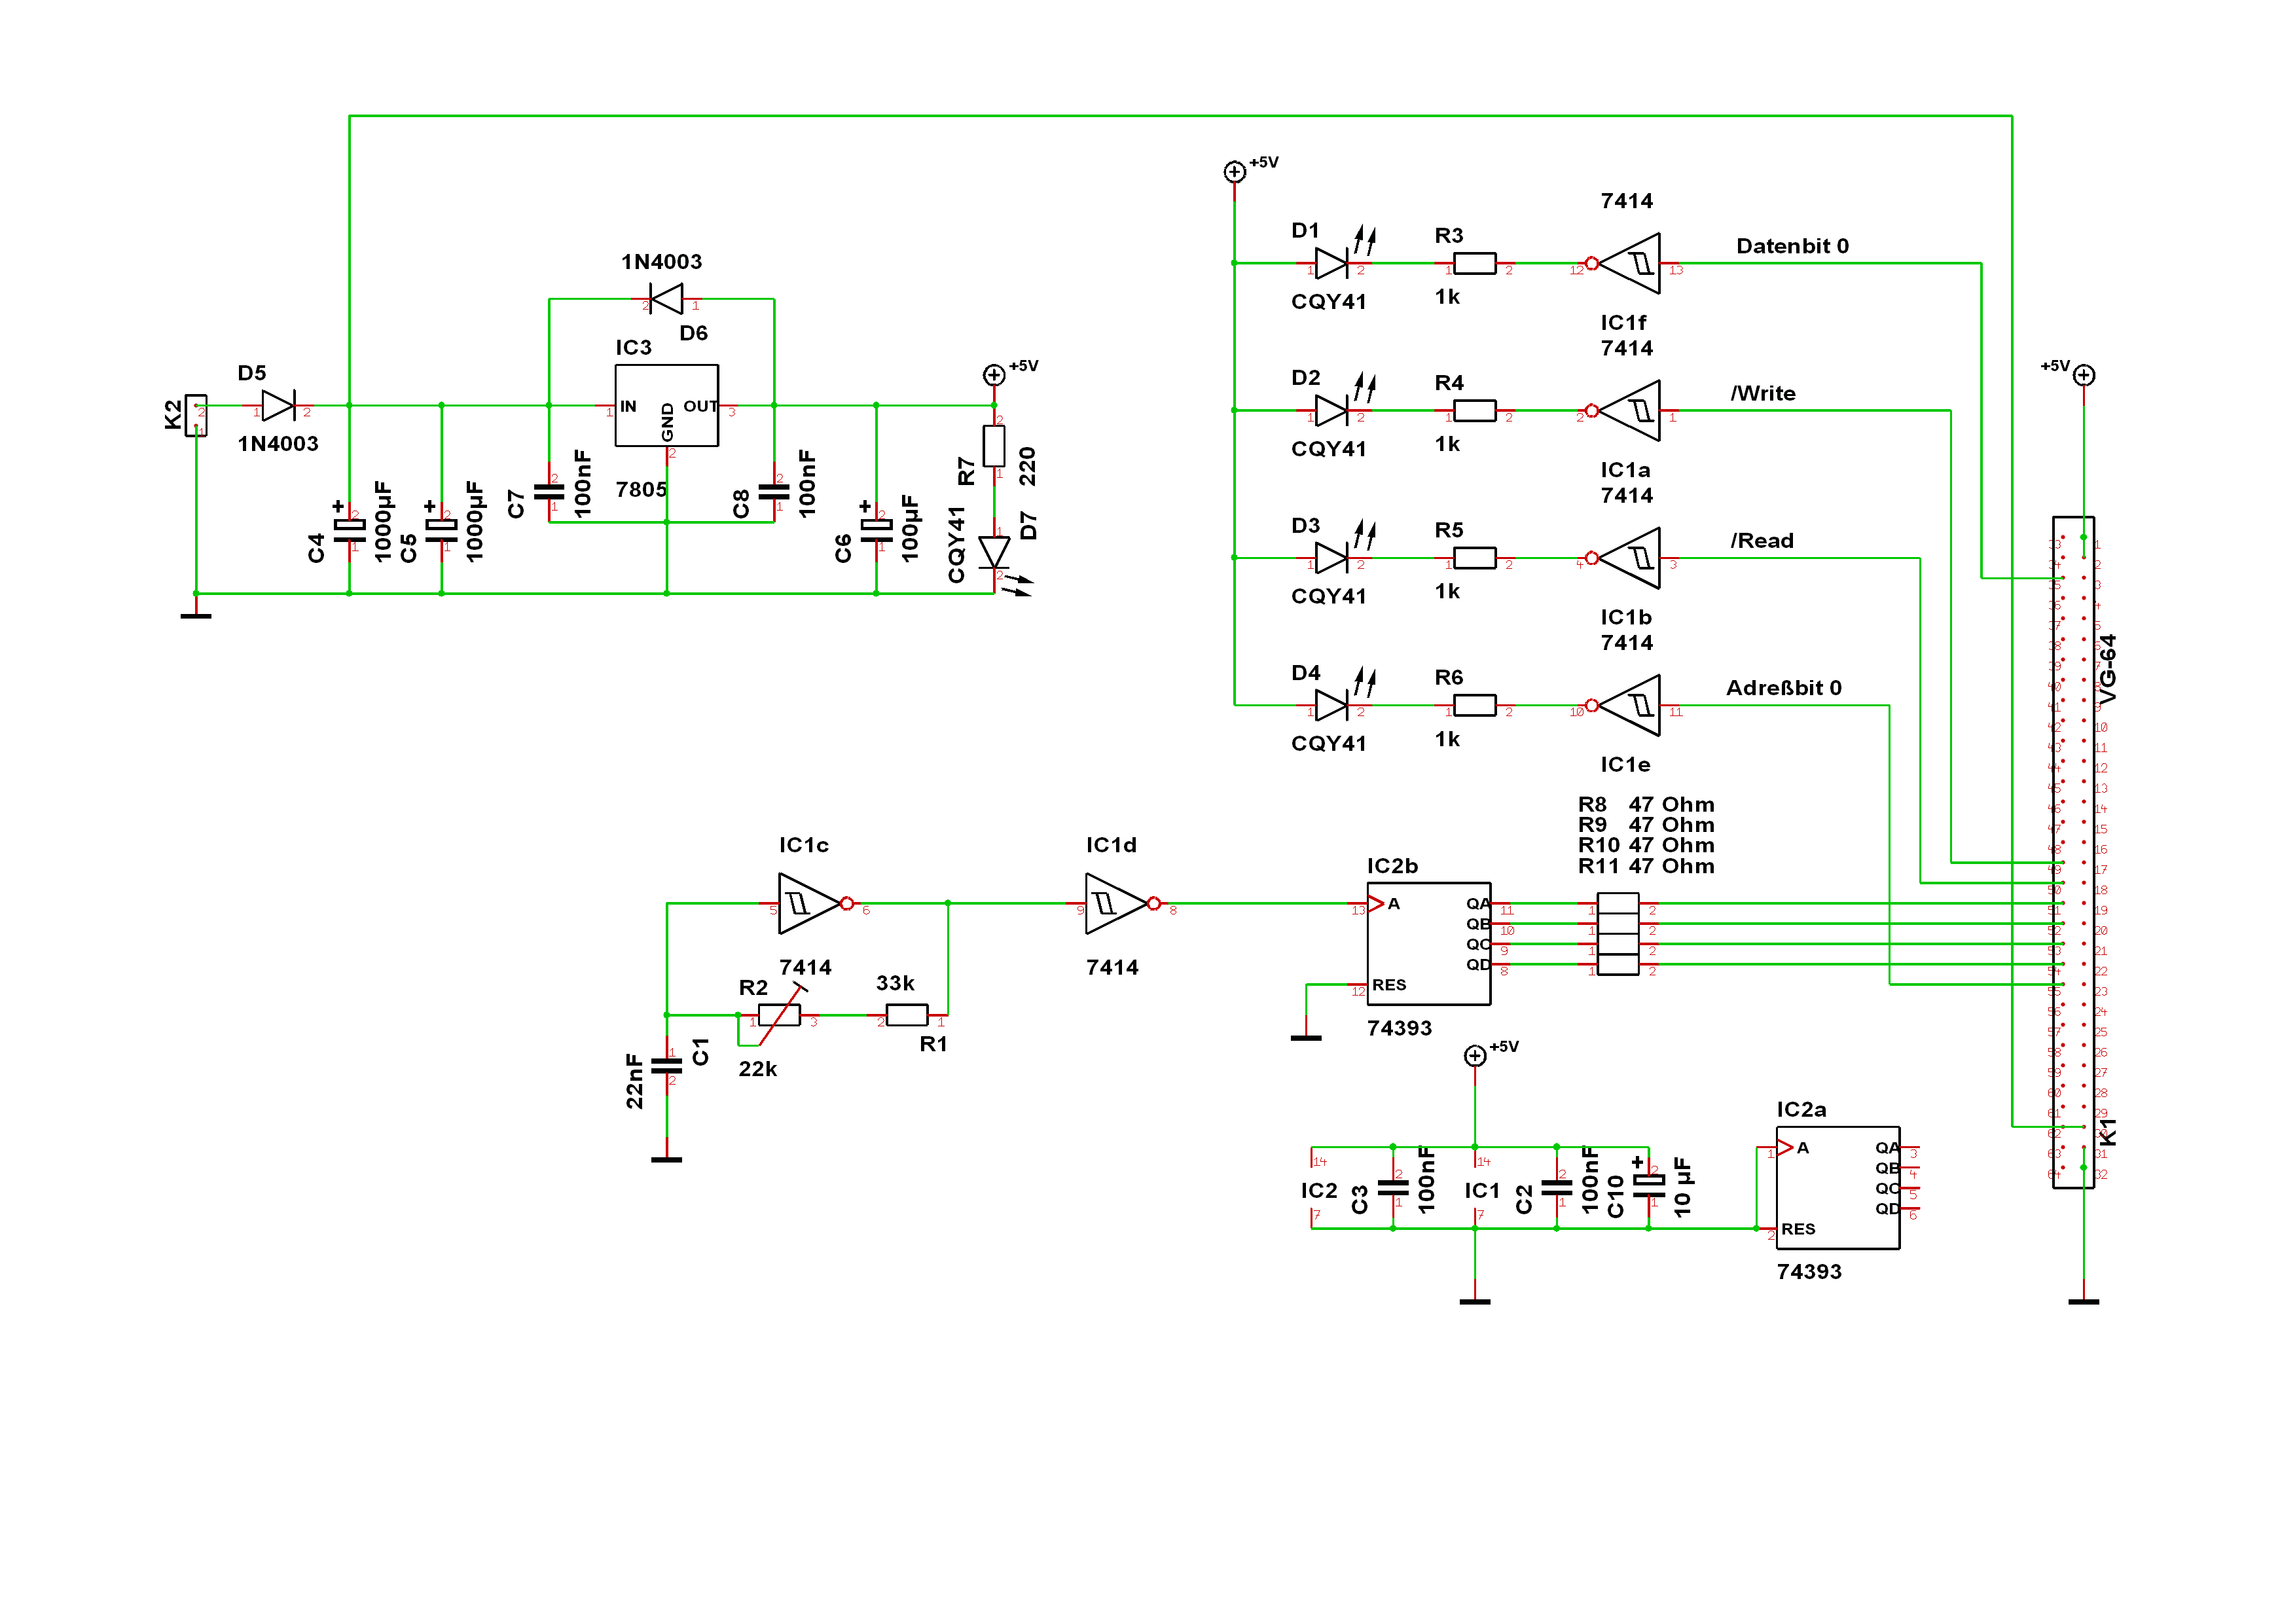Screen dimensions: 2280x1624
Task: Click the IC1f Schmitt inverter symbol
Action: click(1630, 263)
